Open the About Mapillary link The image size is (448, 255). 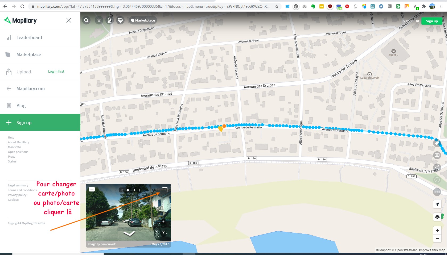pos(19,142)
